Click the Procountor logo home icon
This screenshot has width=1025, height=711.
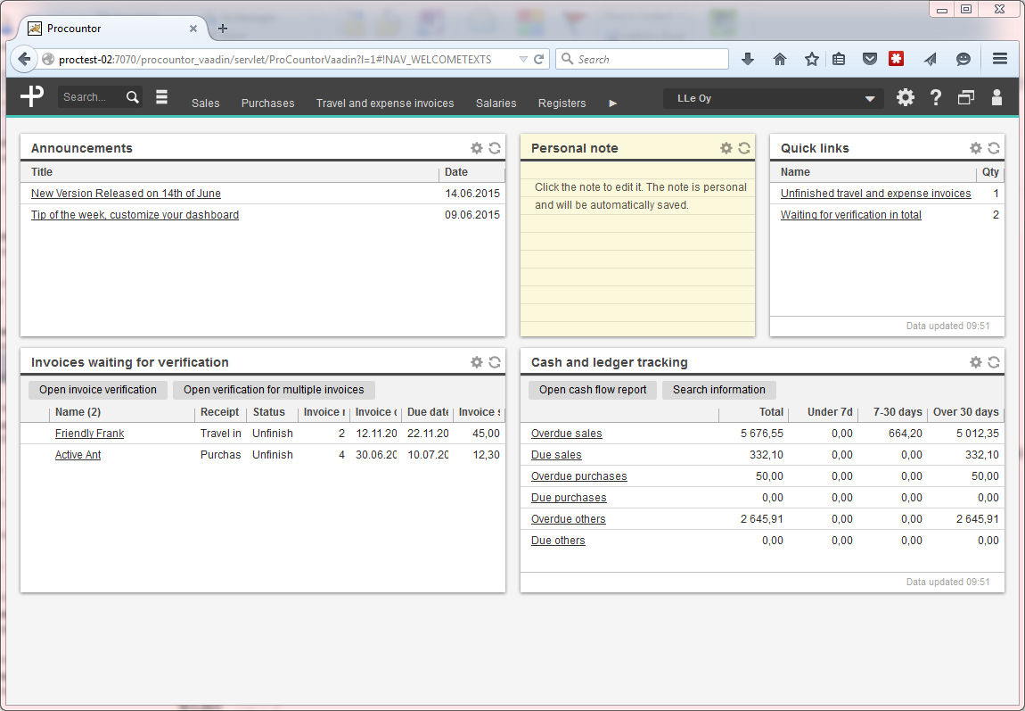(32, 96)
